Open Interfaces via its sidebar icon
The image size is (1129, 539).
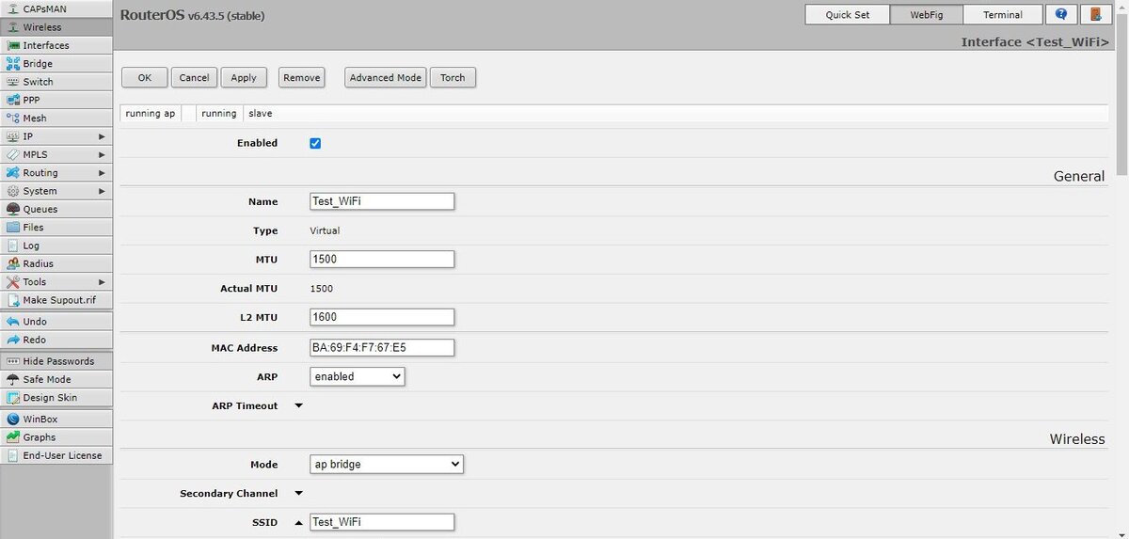pos(13,45)
